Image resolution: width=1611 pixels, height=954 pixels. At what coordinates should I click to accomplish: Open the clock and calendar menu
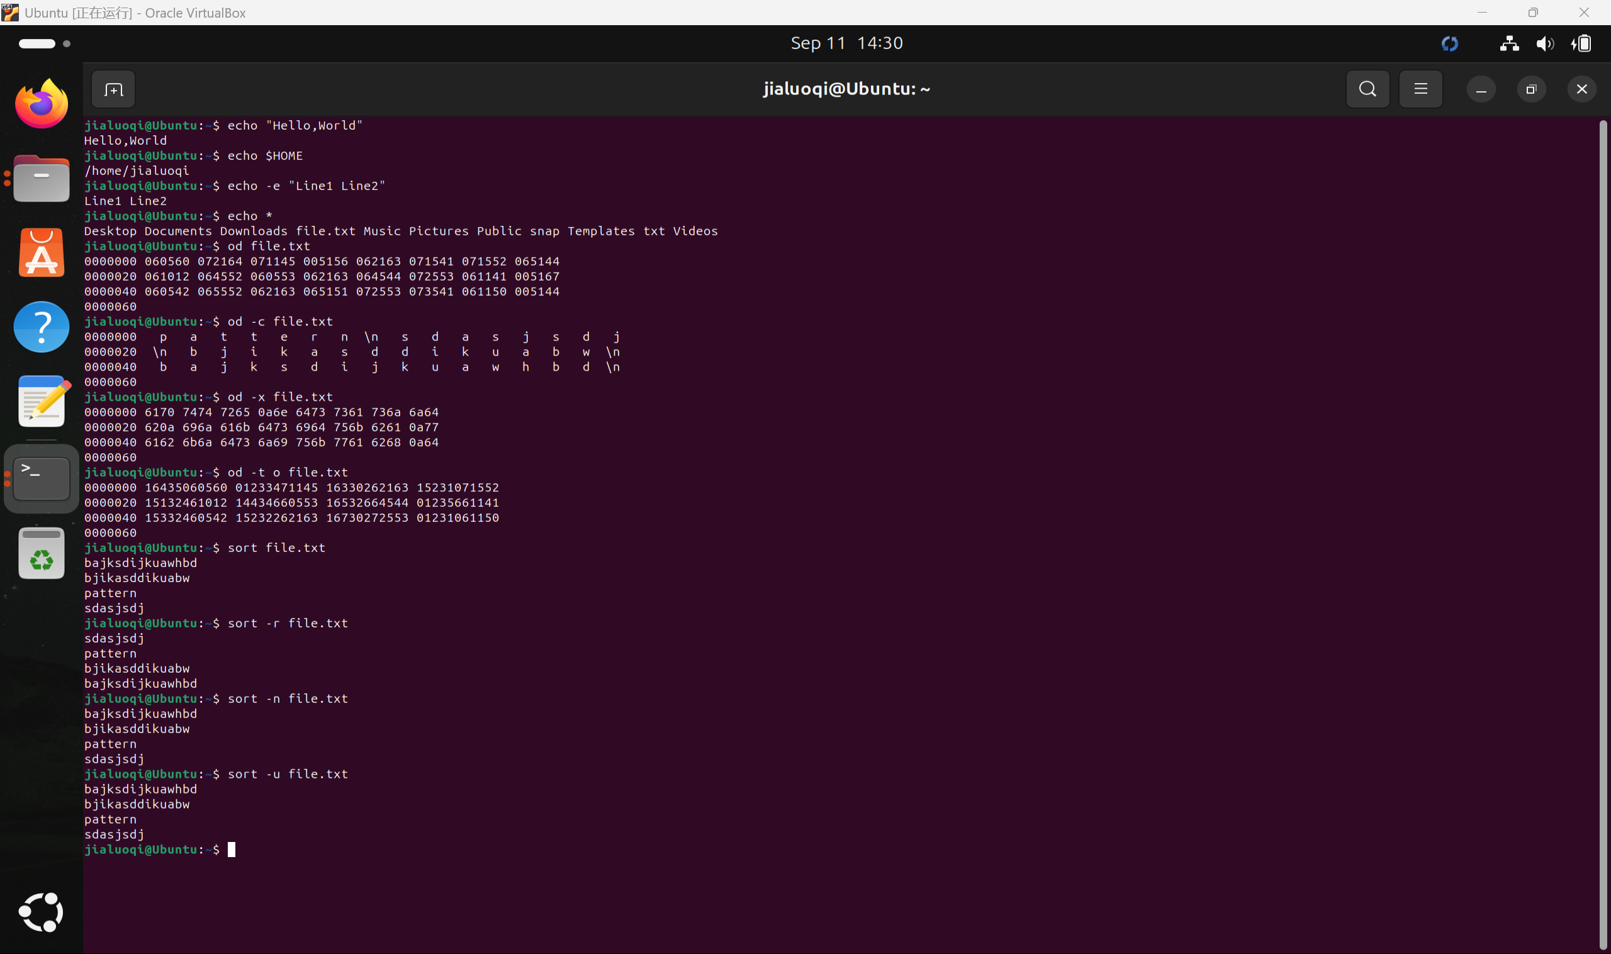click(x=846, y=43)
